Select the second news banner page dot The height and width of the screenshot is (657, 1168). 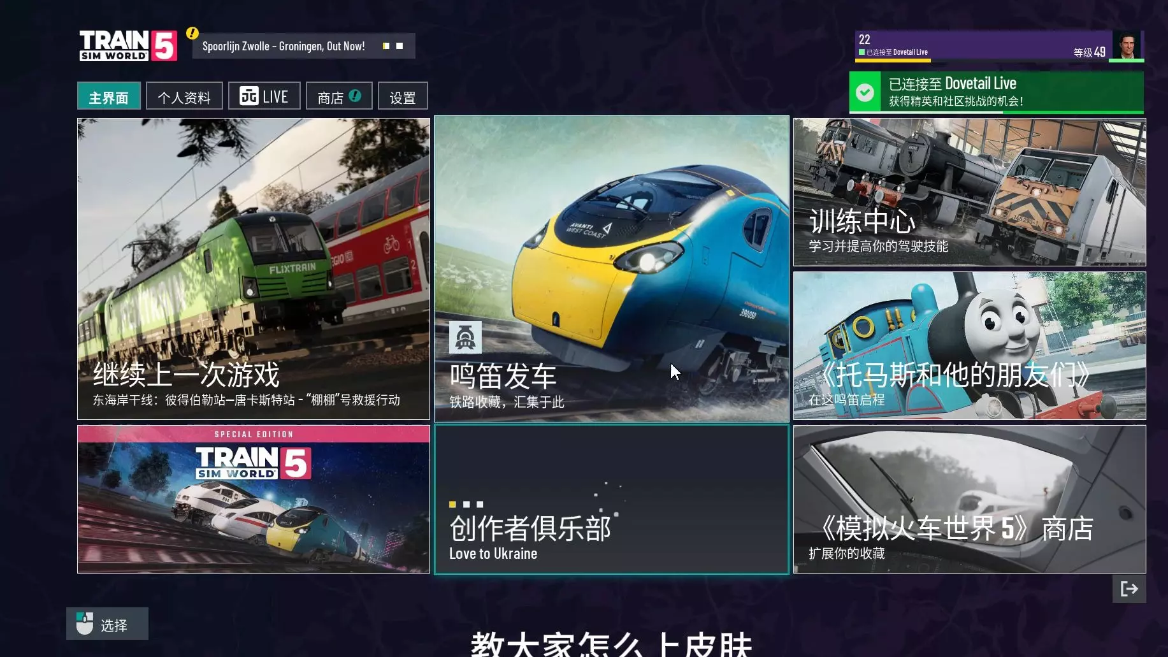[400, 46]
